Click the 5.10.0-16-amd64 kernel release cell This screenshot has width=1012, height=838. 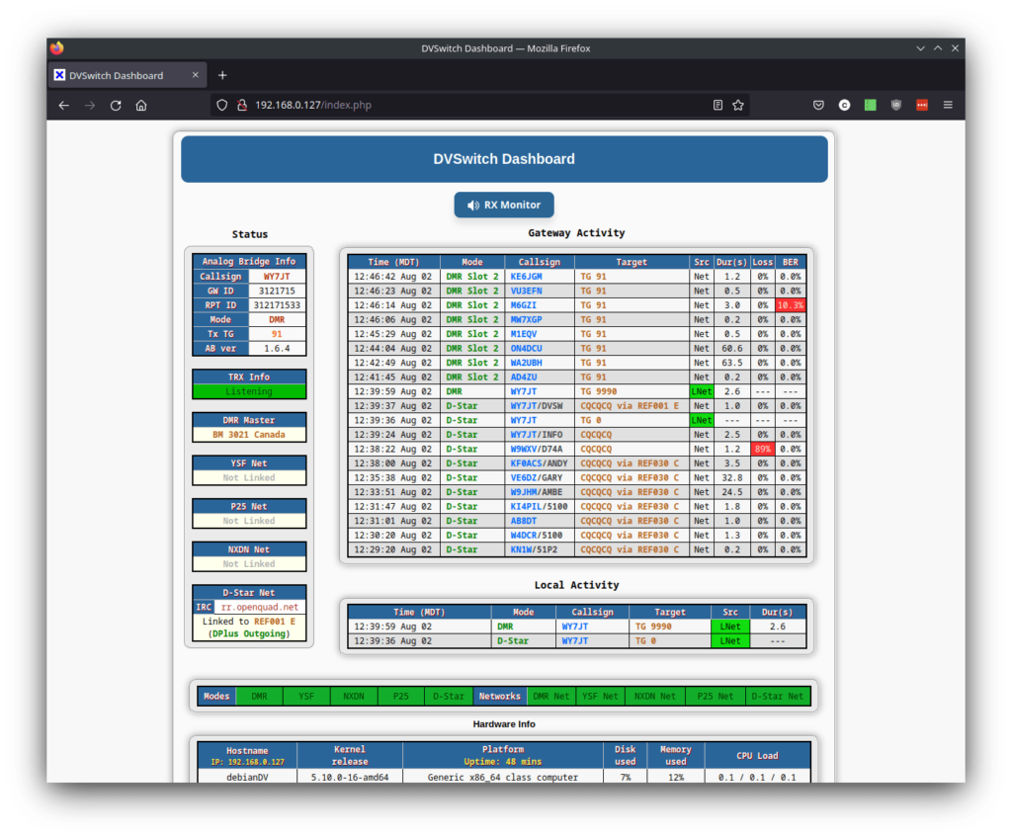coord(350,777)
